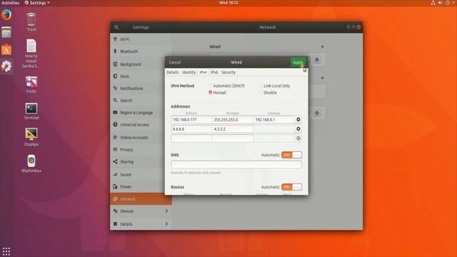
Task: Click delete icon on empty address row
Action: (298, 138)
